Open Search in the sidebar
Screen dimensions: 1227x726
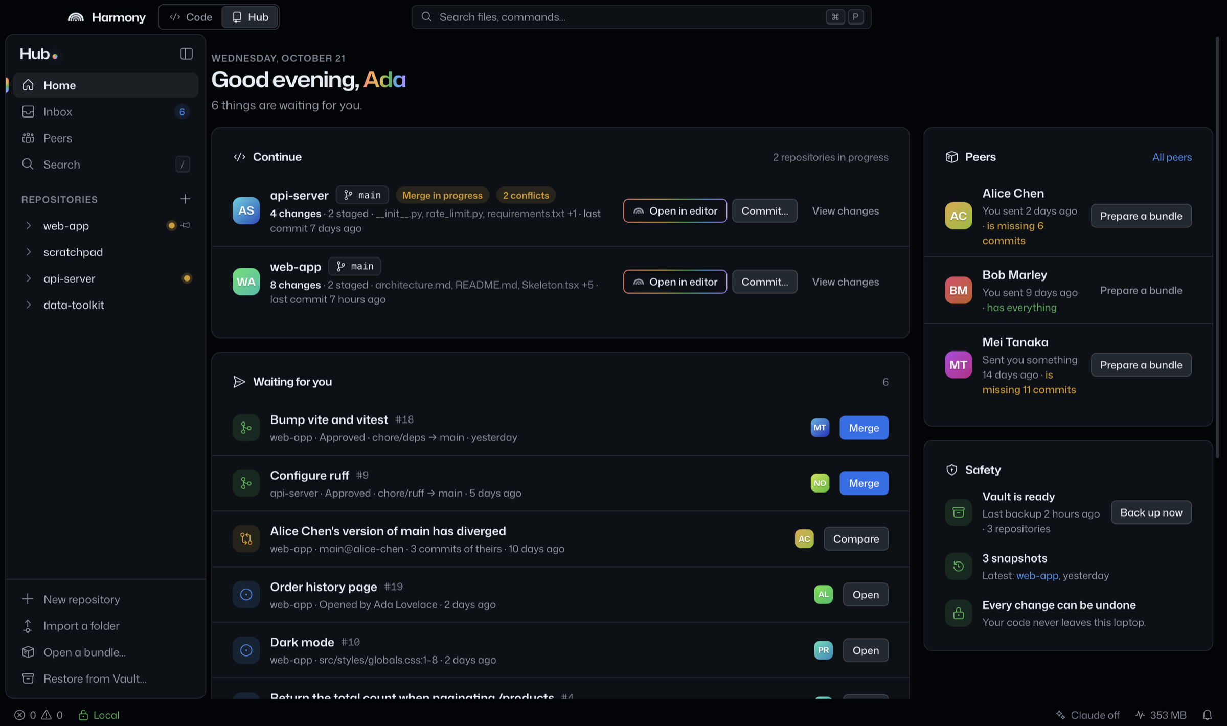point(105,165)
